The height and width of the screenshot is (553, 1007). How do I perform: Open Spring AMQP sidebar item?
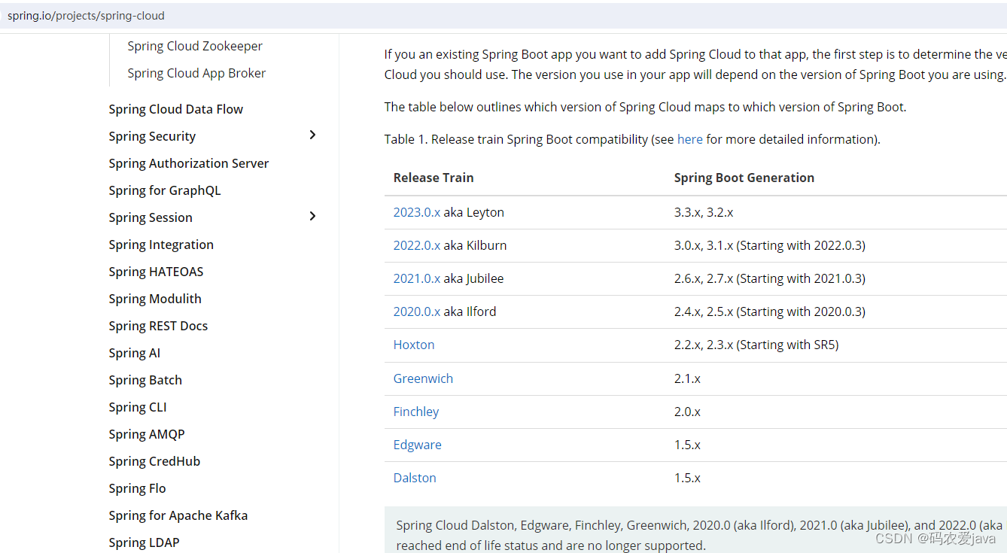pyautogui.click(x=147, y=434)
